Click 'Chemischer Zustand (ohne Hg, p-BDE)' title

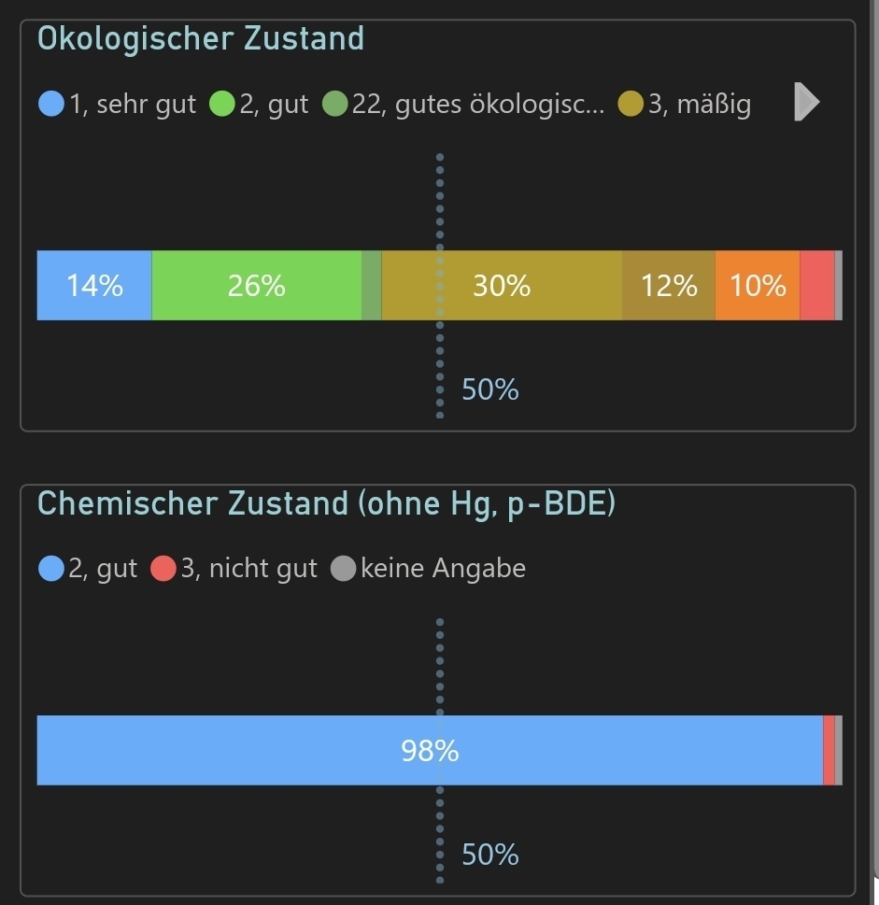pyautogui.click(x=326, y=504)
